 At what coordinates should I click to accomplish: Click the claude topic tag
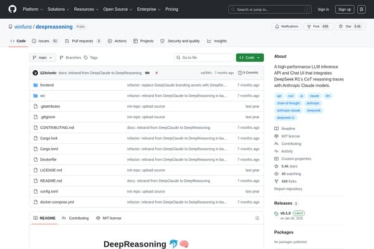(x=314, y=96)
